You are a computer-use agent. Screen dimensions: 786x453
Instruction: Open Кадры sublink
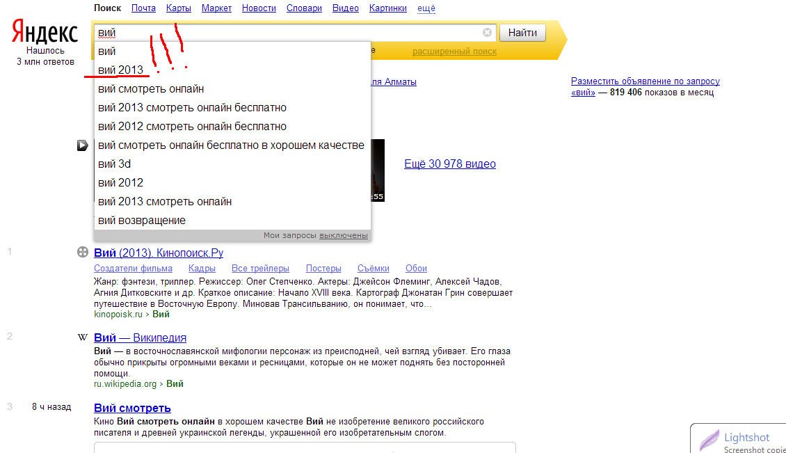[x=202, y=269]
